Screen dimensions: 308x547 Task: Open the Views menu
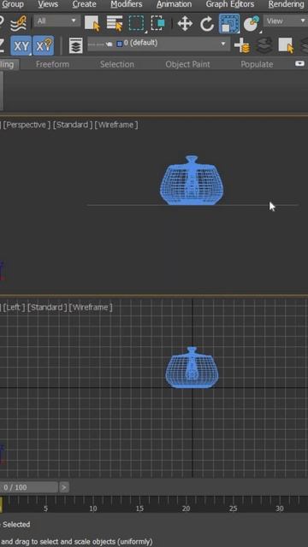[x=48, y=4]
